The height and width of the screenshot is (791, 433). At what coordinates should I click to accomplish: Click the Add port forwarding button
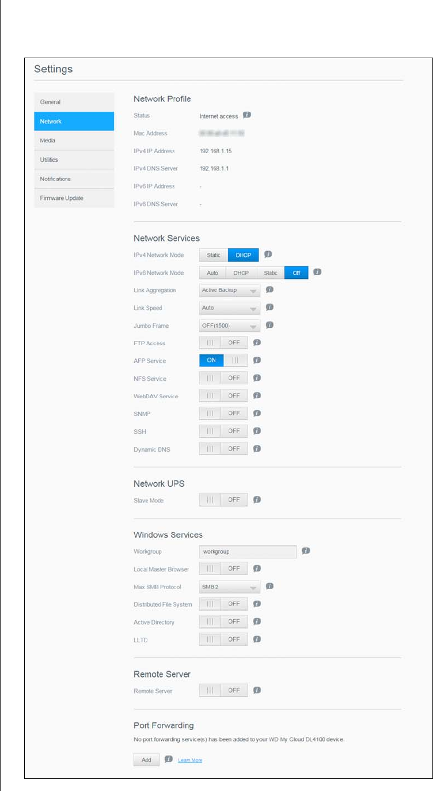click(x=146, y=760)
